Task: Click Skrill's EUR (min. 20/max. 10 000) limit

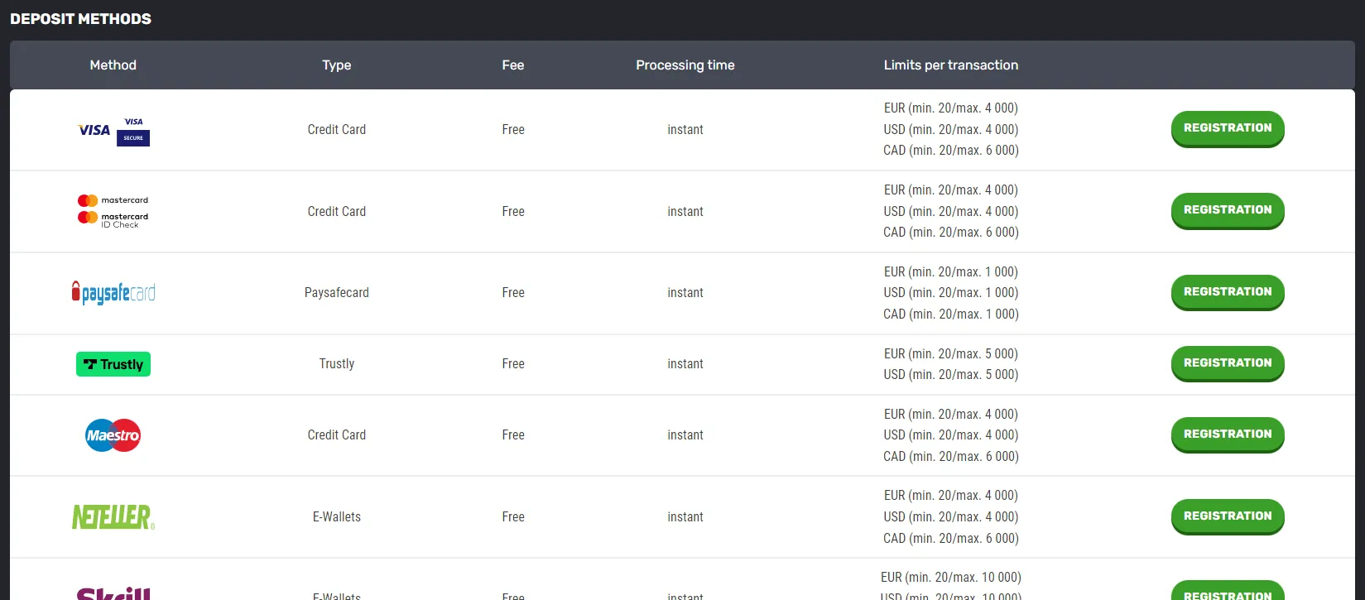Action: click(951, 578)
